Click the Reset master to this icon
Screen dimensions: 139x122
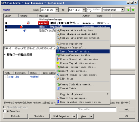[x=58, y=51]
